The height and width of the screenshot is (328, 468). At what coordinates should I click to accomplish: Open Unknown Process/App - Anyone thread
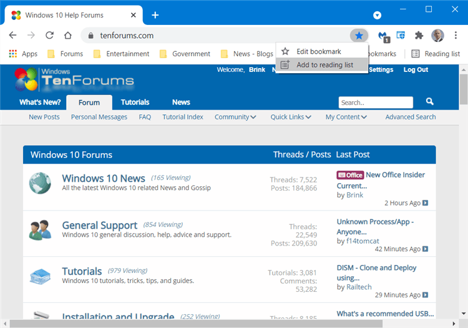tap(375, 227)
